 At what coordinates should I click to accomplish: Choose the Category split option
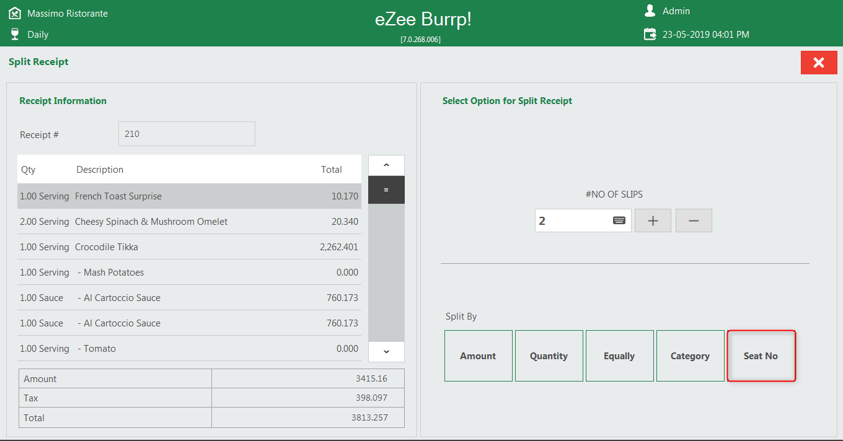(x=690, y=356)
